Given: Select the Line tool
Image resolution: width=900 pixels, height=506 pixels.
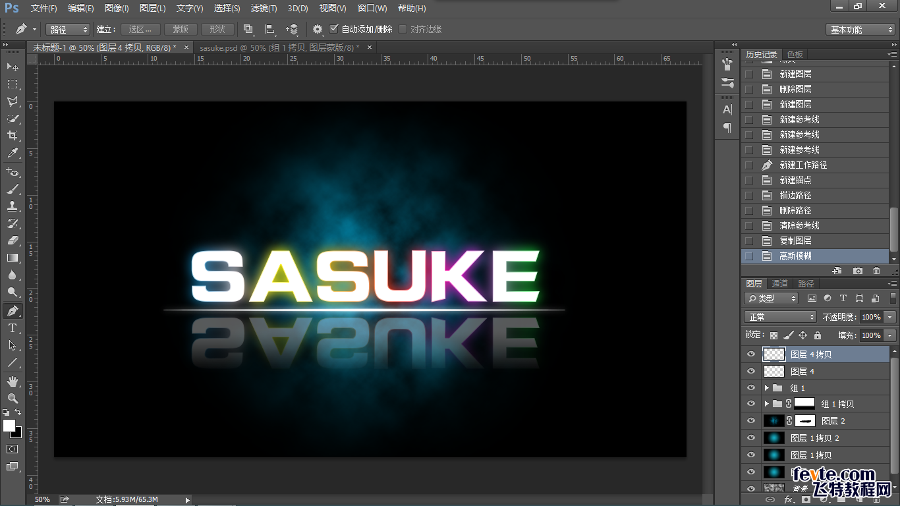Looking at the screenshot, I should [x=13, y=362].
